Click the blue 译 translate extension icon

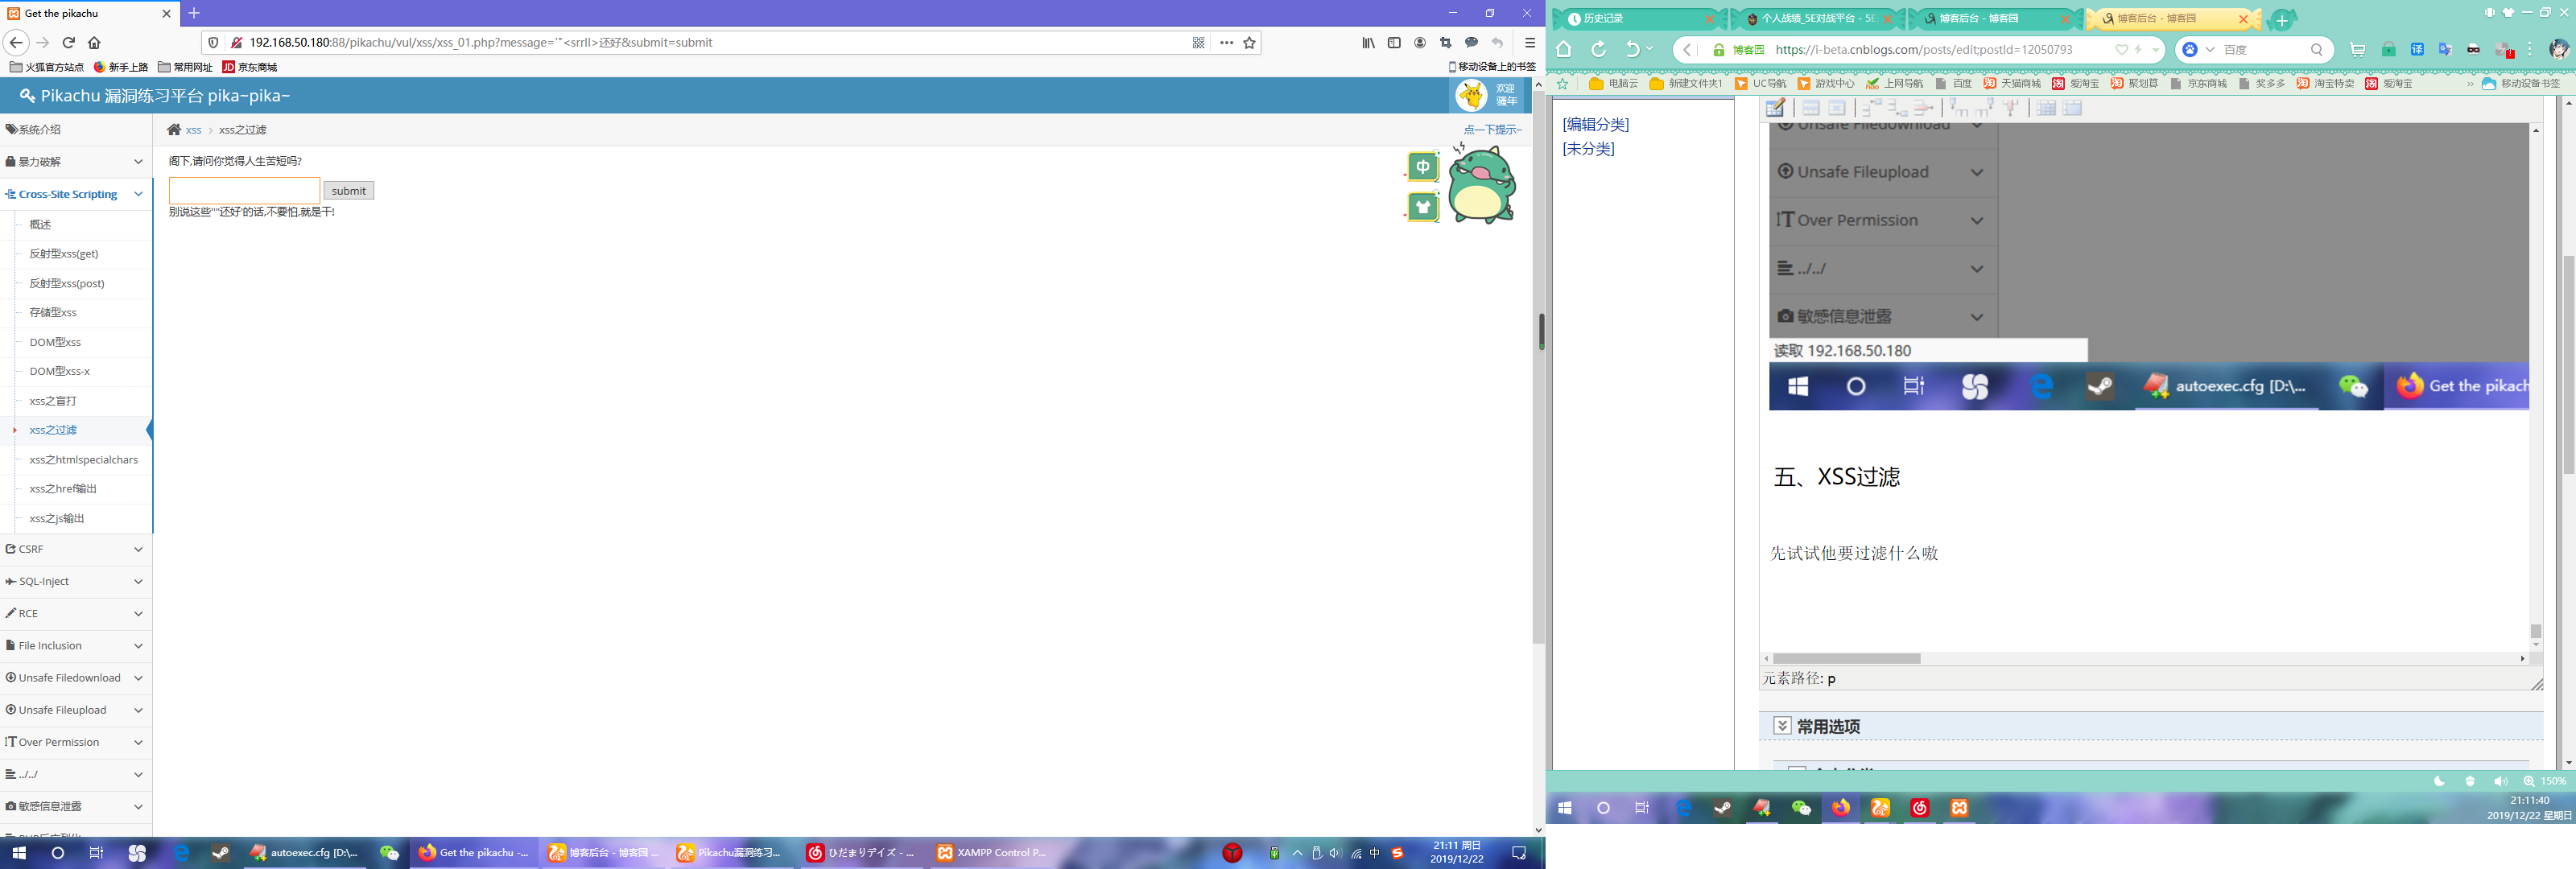(x=2417, y=50)
